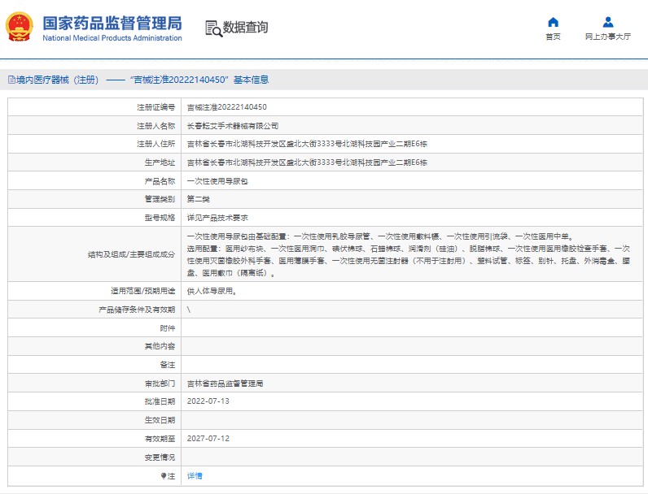Go to the 网上办事大厅 menu label
This screenshot has width=648, height=494.
607,37
